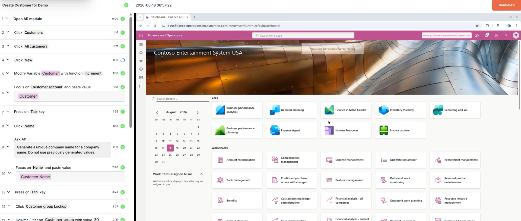Expand step 4 Click New

click(8, 60)
